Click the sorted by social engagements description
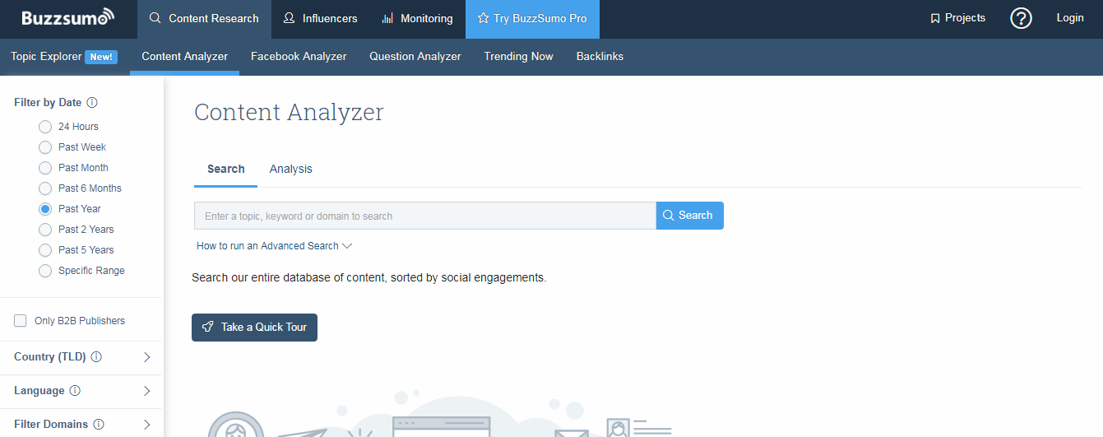Screen dimensions: 1103x437 pyautogui.click(x=368, y=278)
